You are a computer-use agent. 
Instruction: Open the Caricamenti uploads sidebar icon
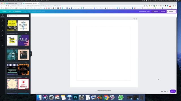[x=3, y=36]
